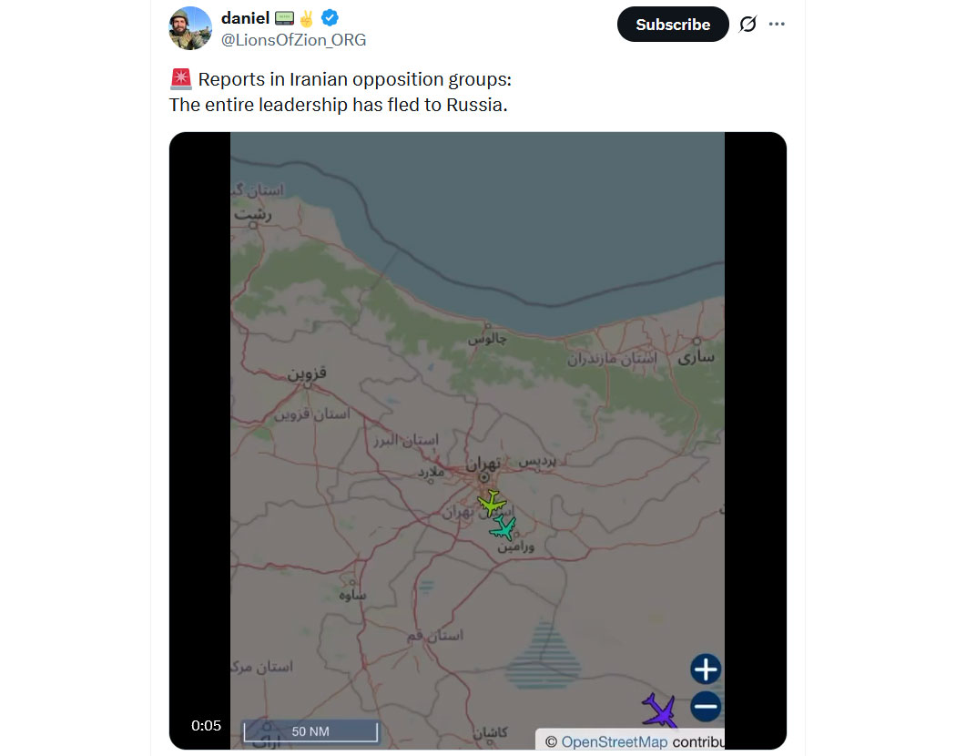Select the purple aircraft at bottom right
956x756 pixels.
click(660, 710)
